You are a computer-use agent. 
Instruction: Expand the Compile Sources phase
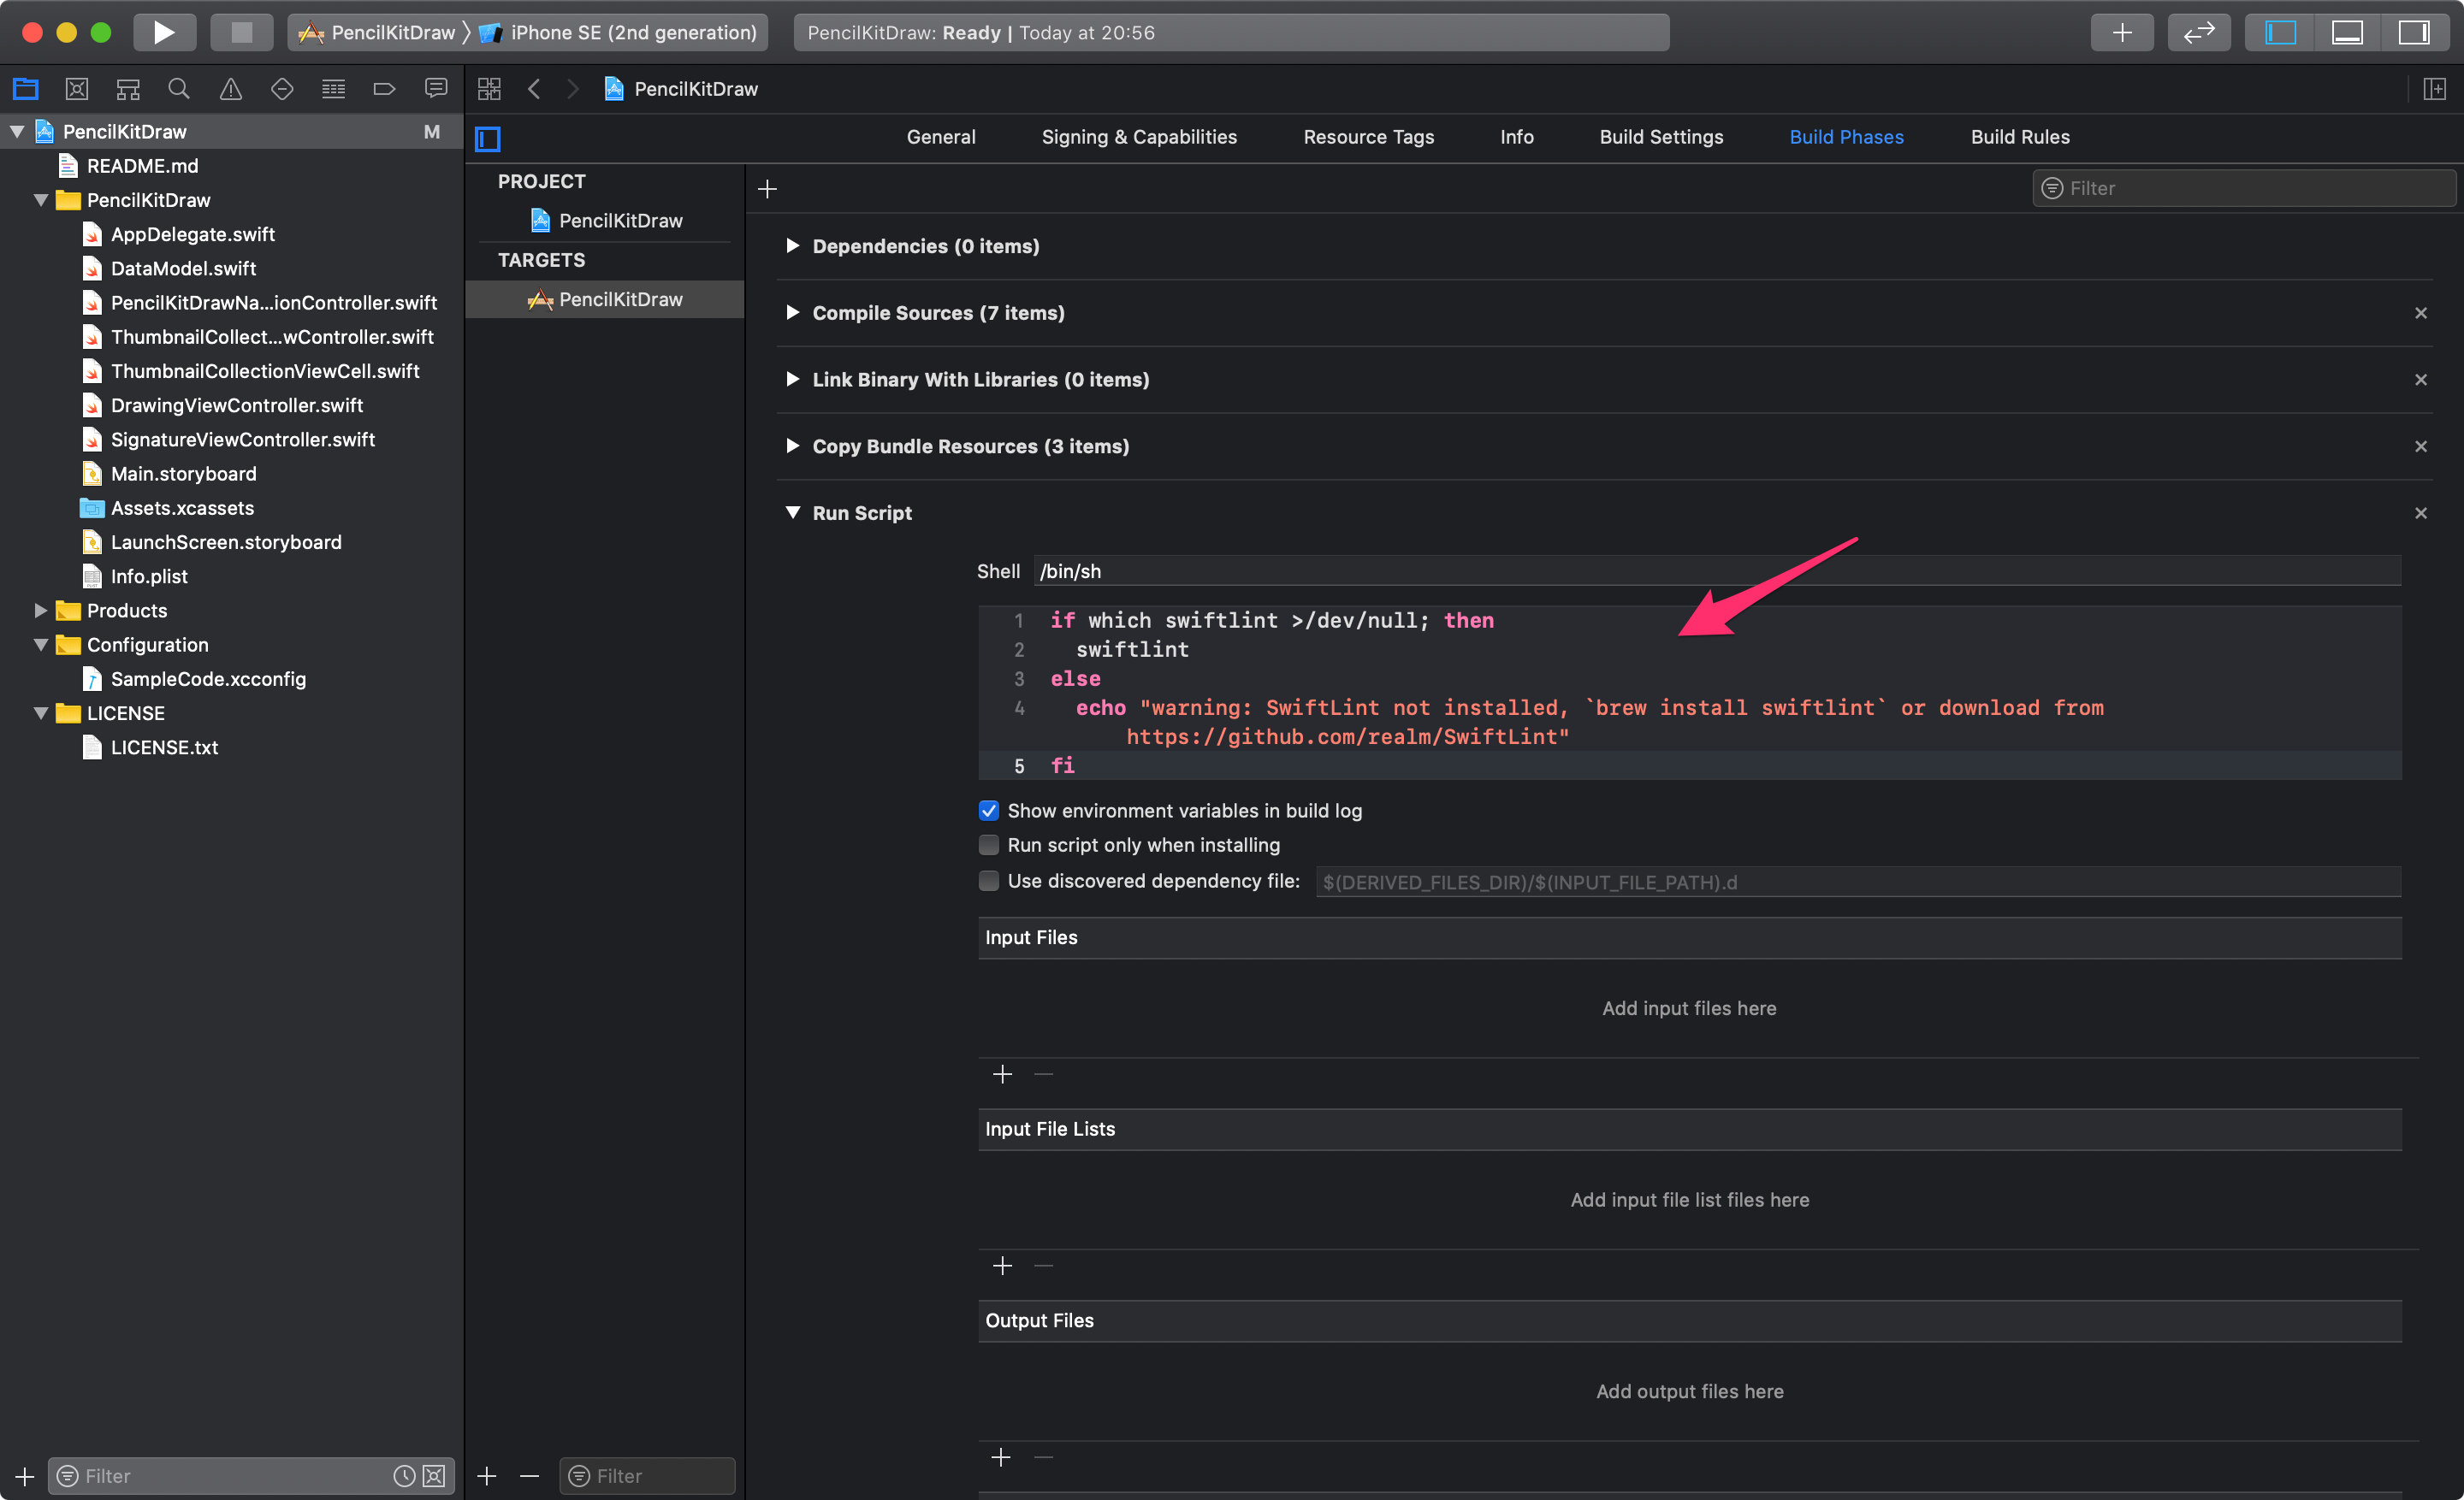click(x=792, y=313)
